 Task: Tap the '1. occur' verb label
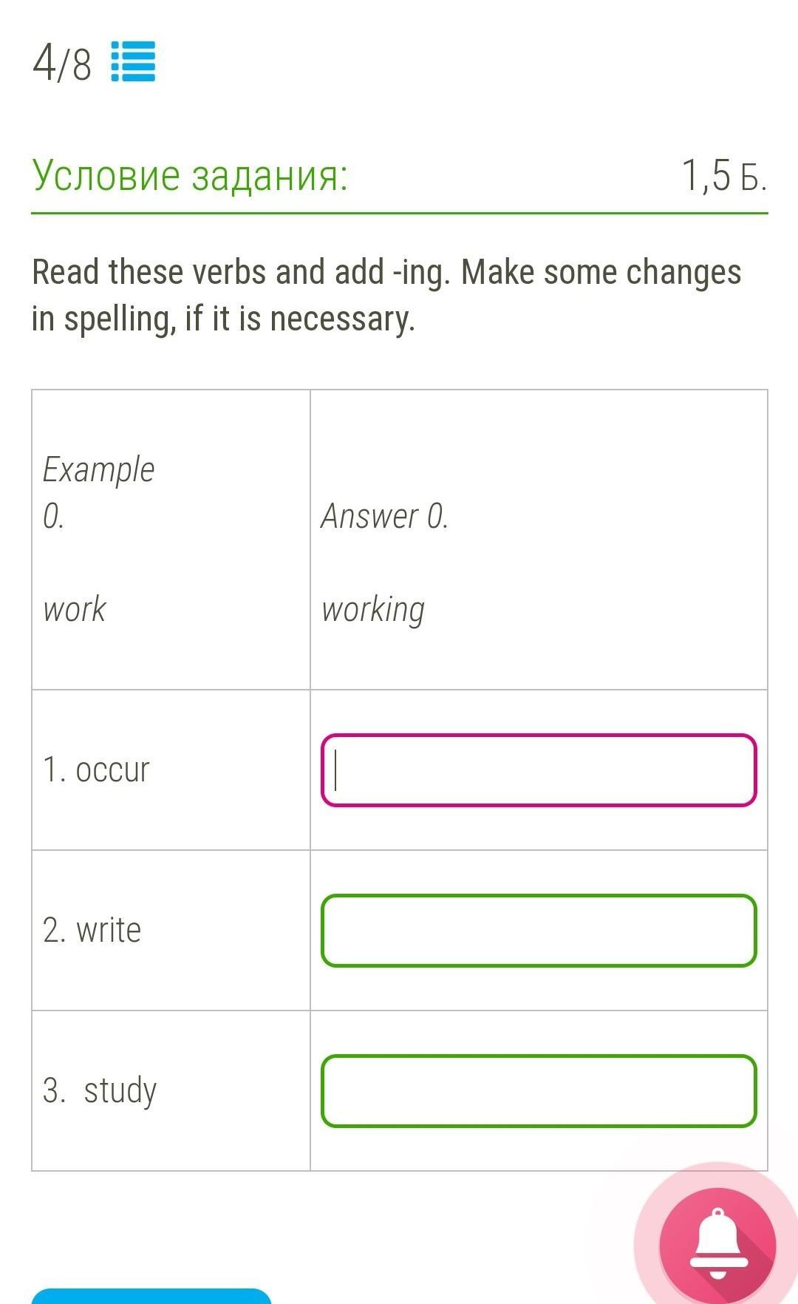[96, 770]
